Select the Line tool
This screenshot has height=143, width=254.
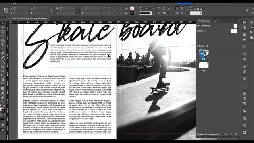pyautogui.click(x=2, y=49)
